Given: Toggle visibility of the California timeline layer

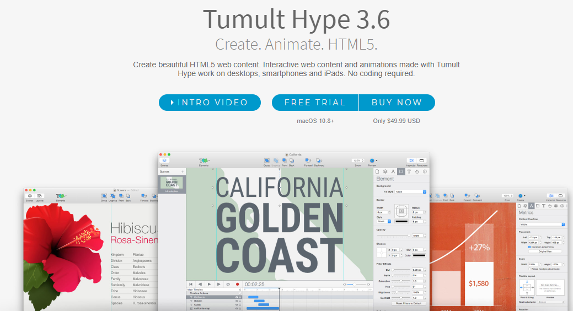Looking at the screenshot, I should pos(237,297).
